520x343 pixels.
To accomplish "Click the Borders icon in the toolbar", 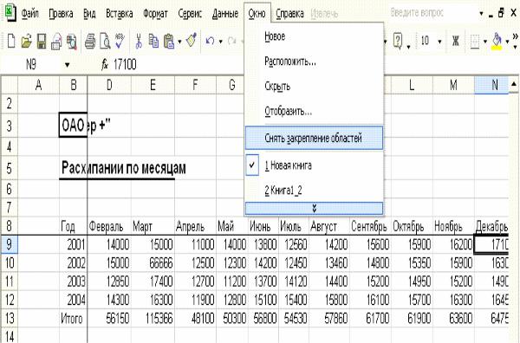I will click(475, 42).
